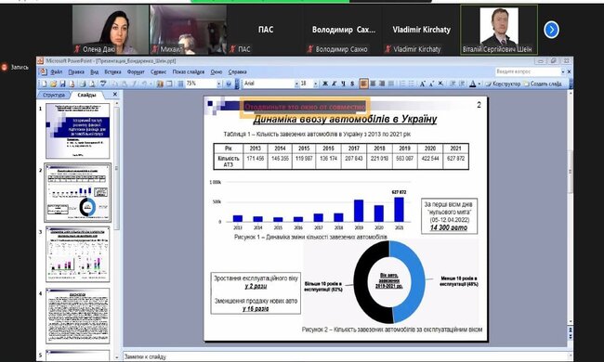This screenshot has height=362, width=604.
Task: Show more participants with blue arrow
Action: click(x=551, y=30)
